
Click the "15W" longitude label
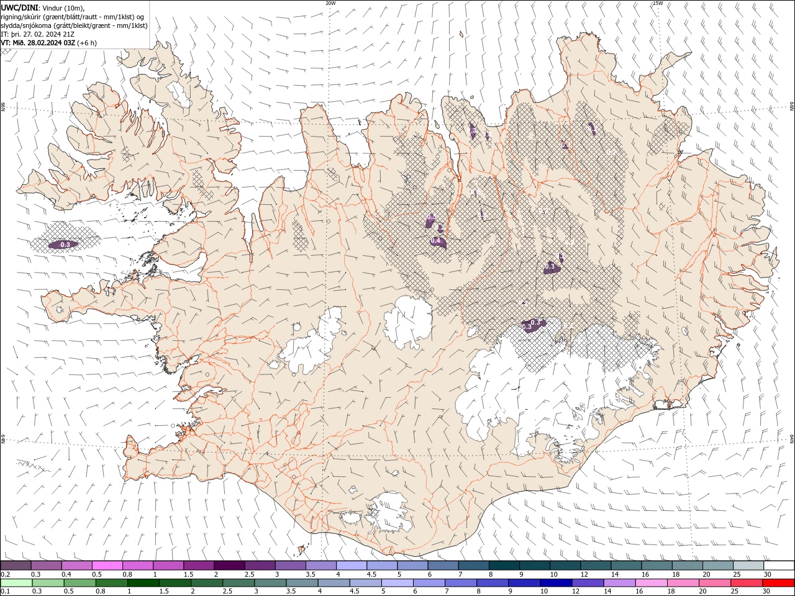658,3
